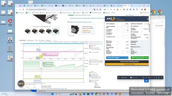Toggle Used Offer Count series
The height and width of the screenshot is (96, 172).
[94, 76]
